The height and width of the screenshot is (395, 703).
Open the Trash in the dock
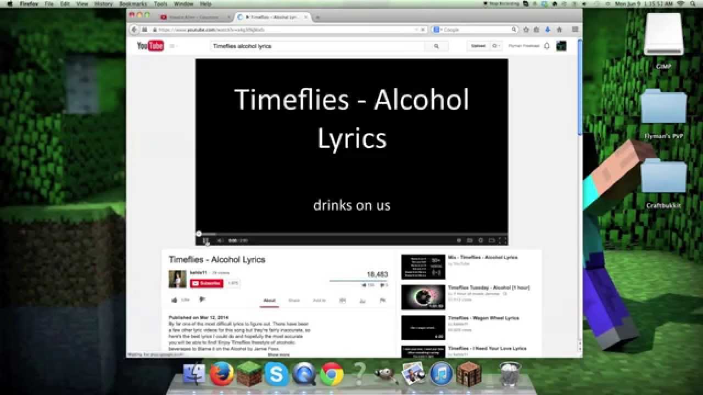pos(510,374)
